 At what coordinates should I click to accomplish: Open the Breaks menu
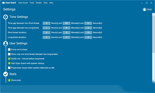coord(39,3)
